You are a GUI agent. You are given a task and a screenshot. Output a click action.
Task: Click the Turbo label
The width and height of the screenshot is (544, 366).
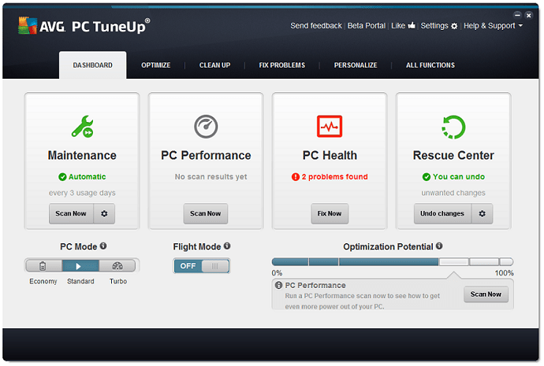click(x=118, y=282)
